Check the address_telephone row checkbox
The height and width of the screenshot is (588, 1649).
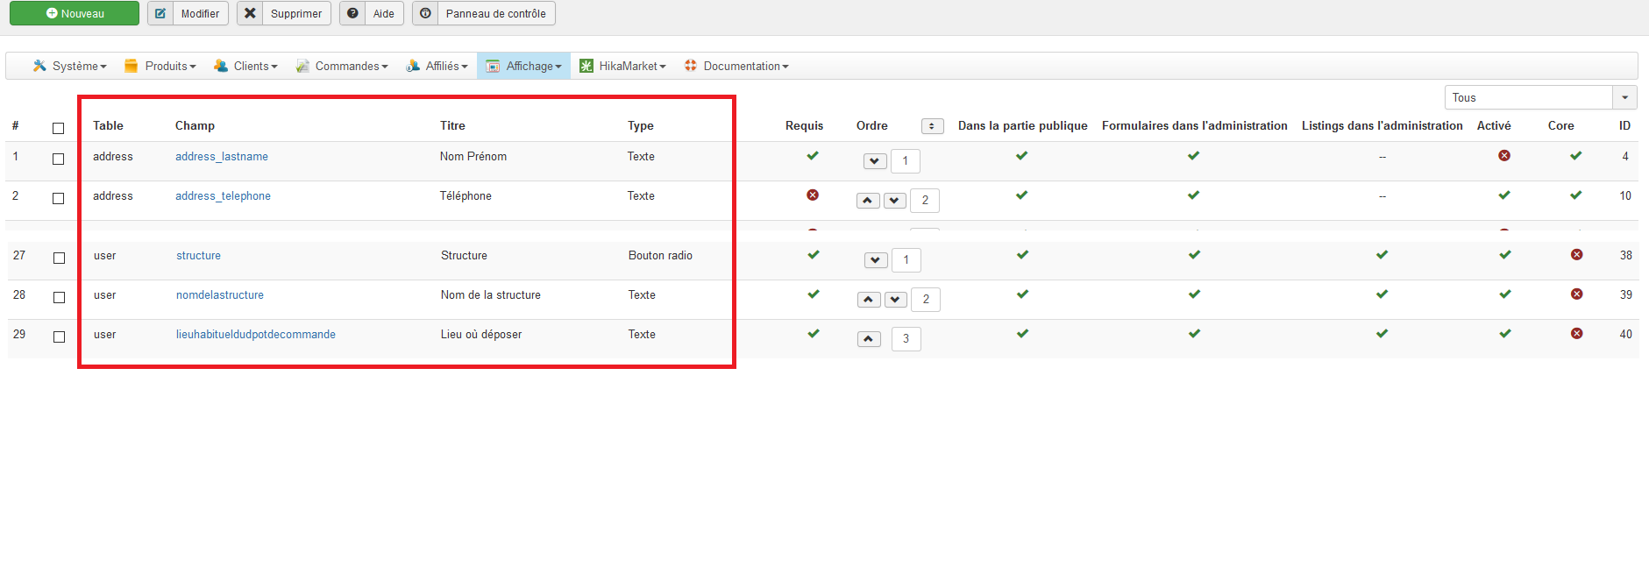pos(59,198)
